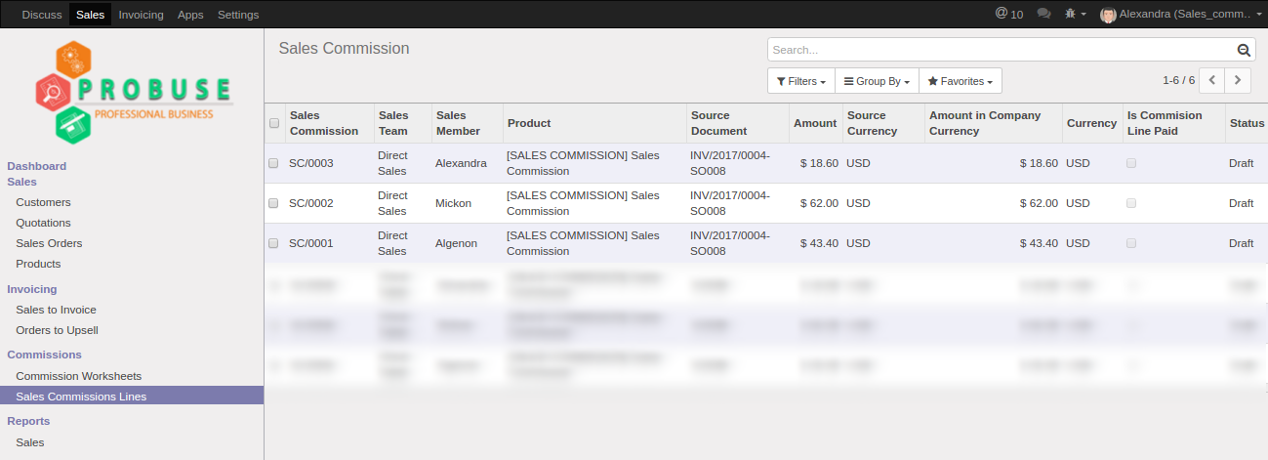This screenshot has height=460, width=1268.
Task: Sort by Amount column header
Action: [814, 123]
